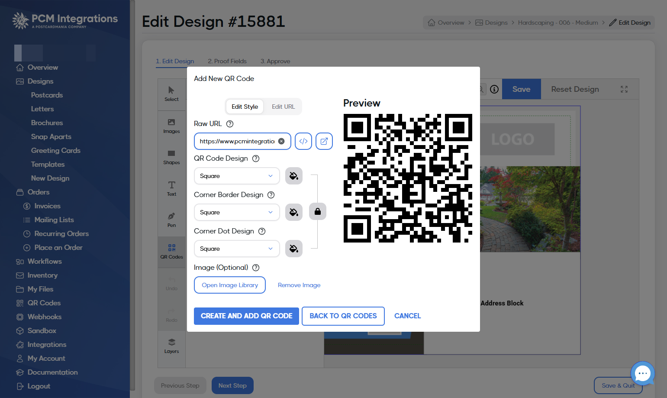Go to the 2. Proof Fields tab
667x398 pixels.
(x=227, y=61)
